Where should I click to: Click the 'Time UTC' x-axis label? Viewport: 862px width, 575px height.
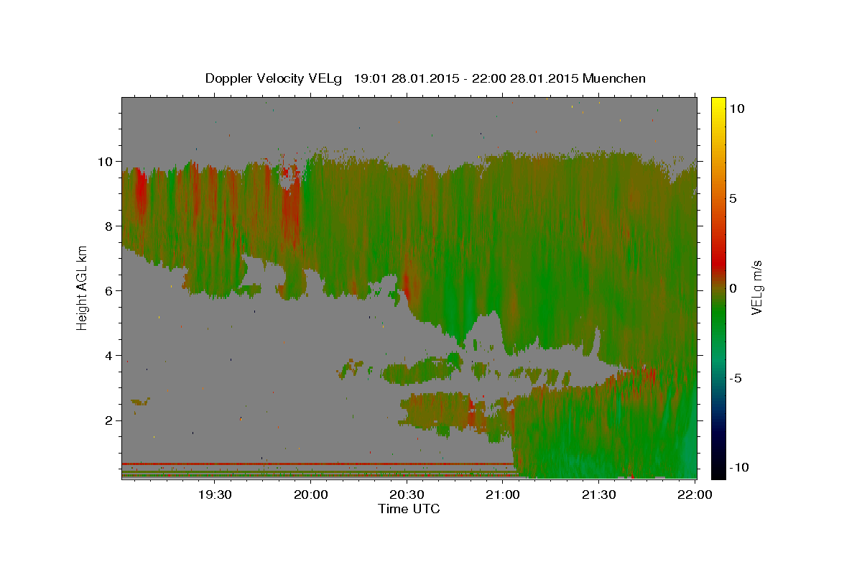point(409,509)
